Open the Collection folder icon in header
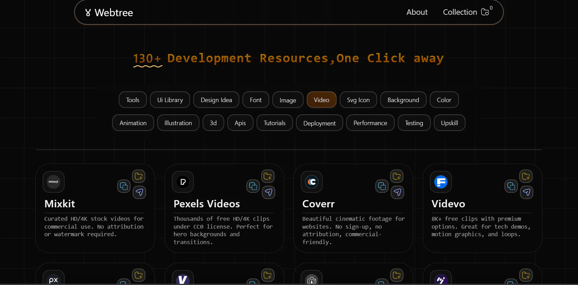 (485, 12)
